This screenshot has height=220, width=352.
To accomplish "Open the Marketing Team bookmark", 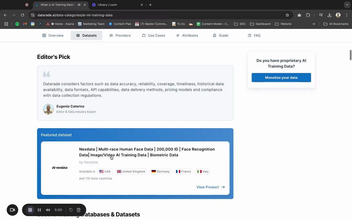I will tap(91, 24).
